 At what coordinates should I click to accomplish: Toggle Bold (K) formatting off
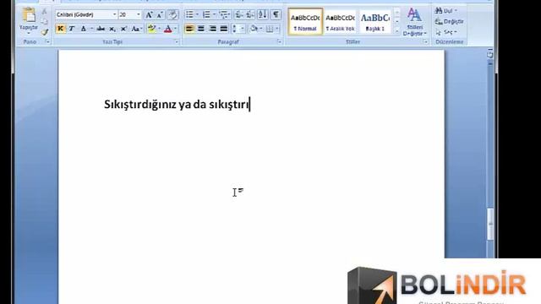point(60,29)
